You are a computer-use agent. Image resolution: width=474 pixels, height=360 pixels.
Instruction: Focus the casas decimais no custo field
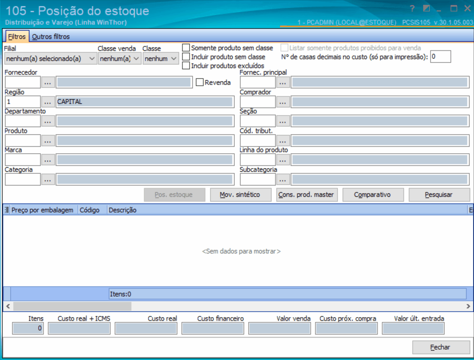point(441,57)
